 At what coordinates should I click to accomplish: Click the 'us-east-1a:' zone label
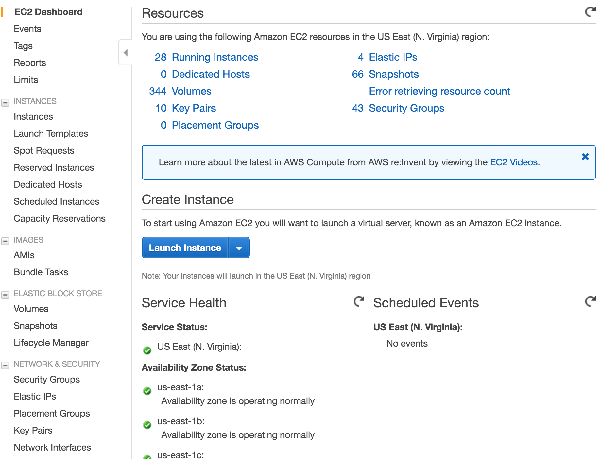[181, 387]
